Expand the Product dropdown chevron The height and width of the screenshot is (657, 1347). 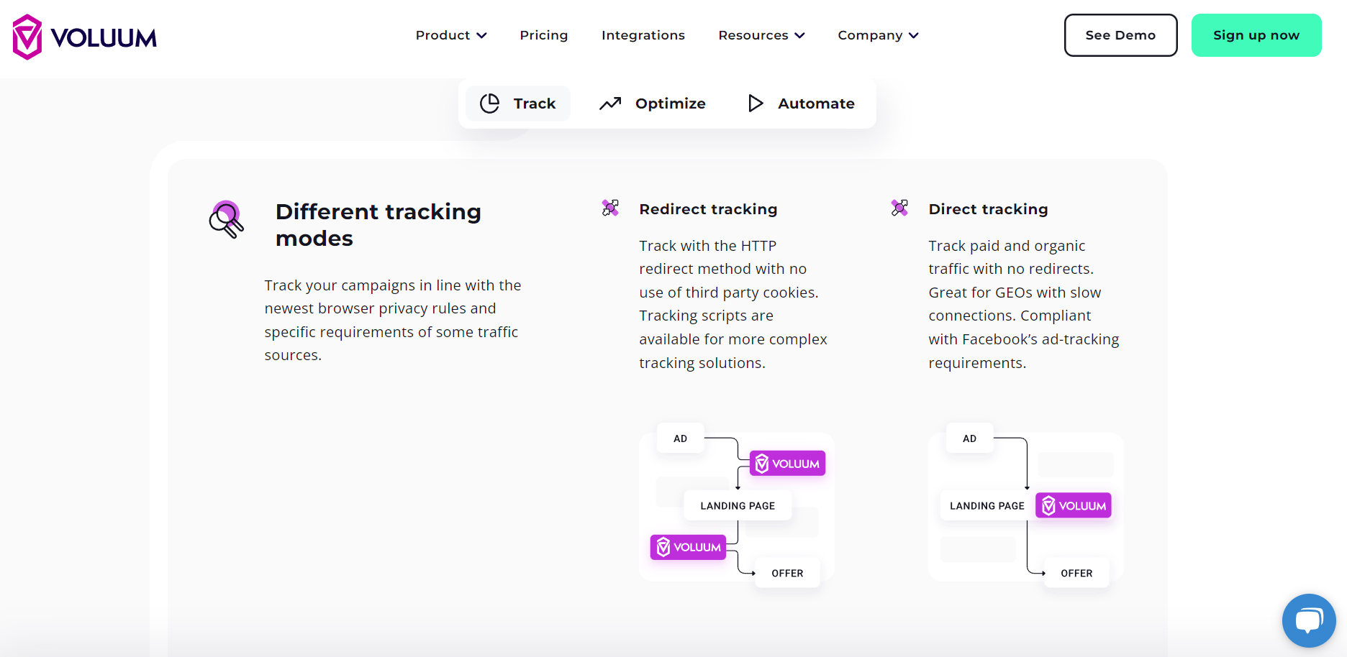tap(482, 36)
